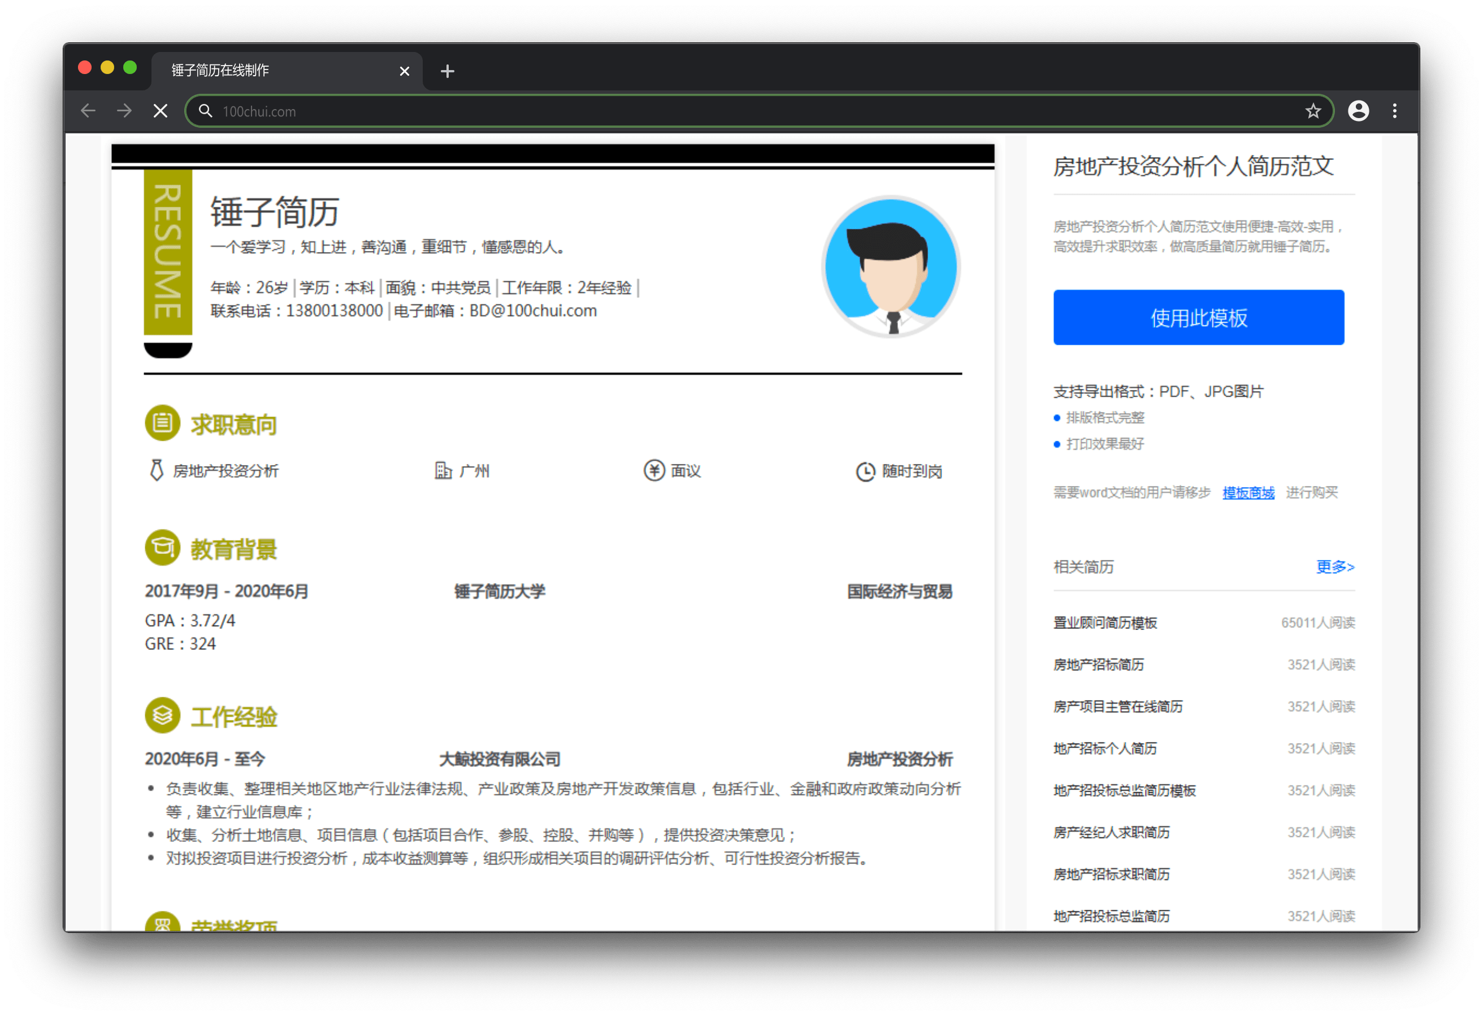This screenshot has height=1016, width=1483.
Task: Click the 求职意向 heading text
Action: tap(233, 424)
